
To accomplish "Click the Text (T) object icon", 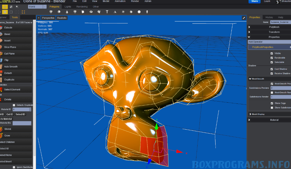I will [x=107, y=12].
